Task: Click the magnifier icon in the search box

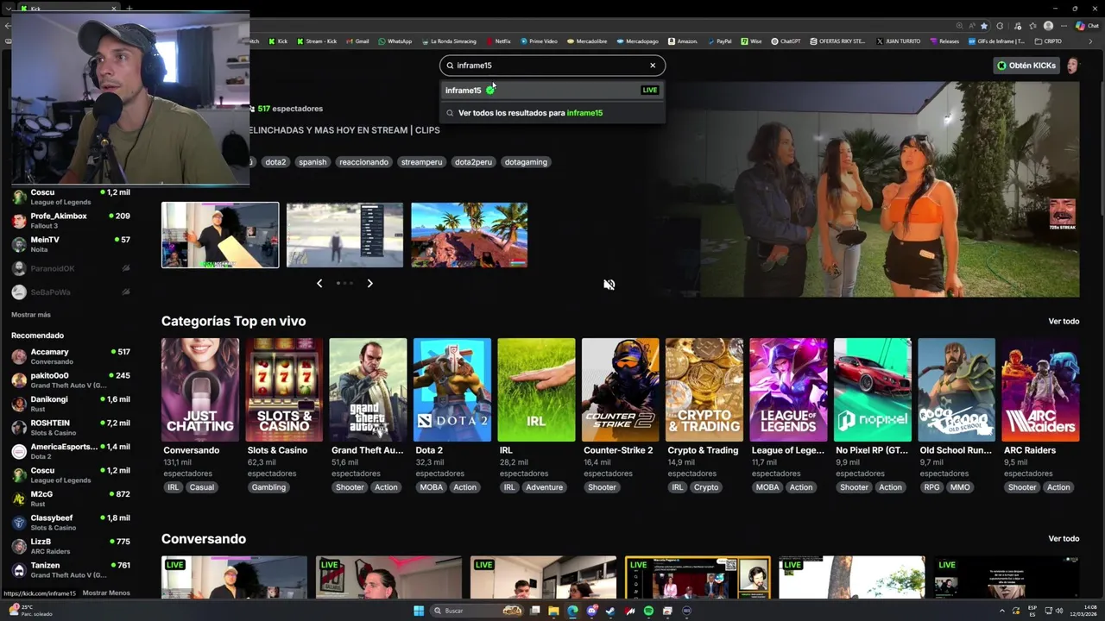Action: click(x=450, y=66)
